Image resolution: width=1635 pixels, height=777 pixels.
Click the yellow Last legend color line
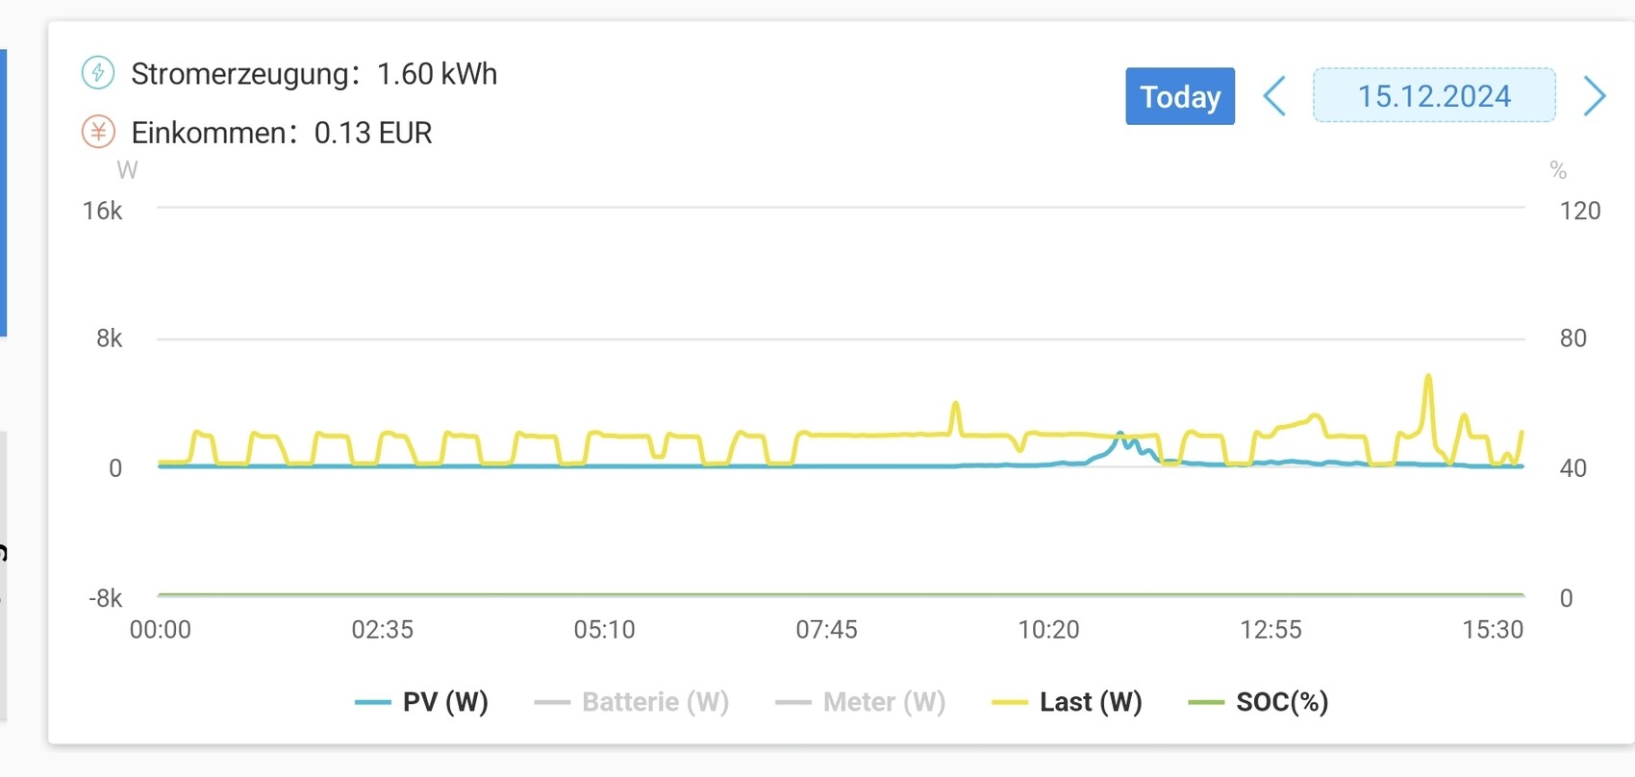pos(1010,702)
